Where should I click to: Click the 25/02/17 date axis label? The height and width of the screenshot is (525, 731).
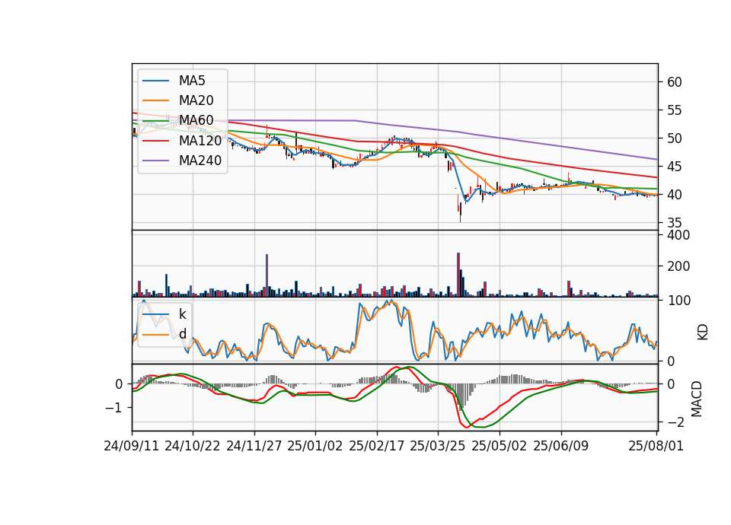coord(377,446)
